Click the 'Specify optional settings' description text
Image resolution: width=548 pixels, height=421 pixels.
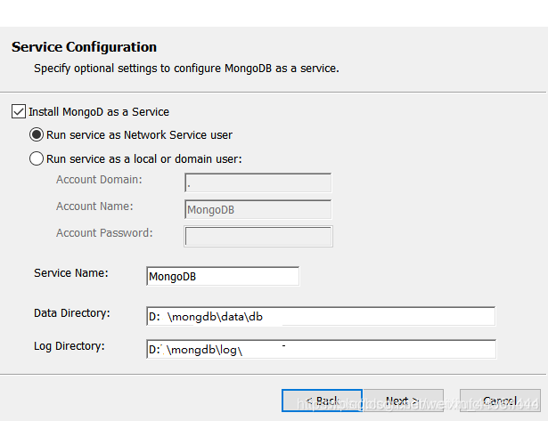pos(186,69)
